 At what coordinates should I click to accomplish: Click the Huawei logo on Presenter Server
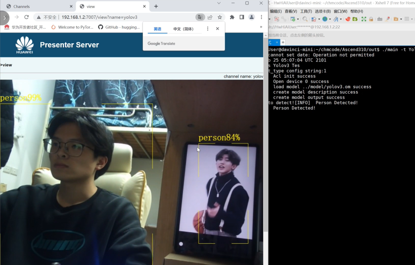click(25, 45)
